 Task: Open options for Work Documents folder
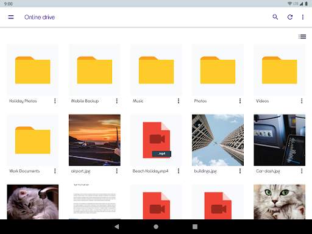(55, 171)
